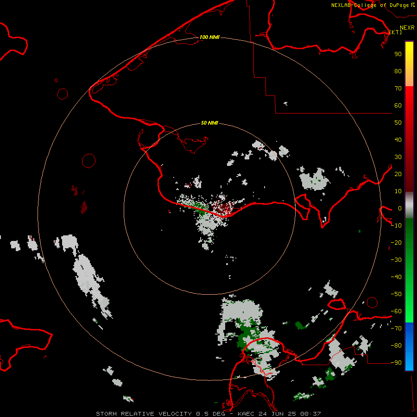Click the 24 JUN 25 date text
Image resolution: width=417 pixels, height=417 pixels.
[x=278, y=414]
